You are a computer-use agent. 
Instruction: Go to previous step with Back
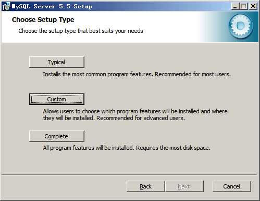click(145, 186)
